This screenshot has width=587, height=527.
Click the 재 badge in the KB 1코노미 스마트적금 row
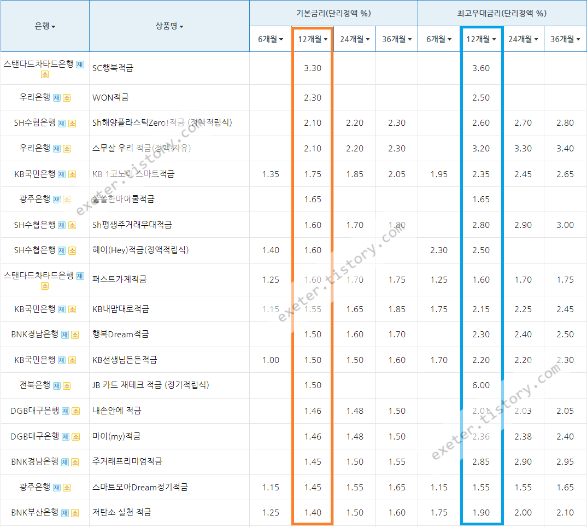pos(62,174)
